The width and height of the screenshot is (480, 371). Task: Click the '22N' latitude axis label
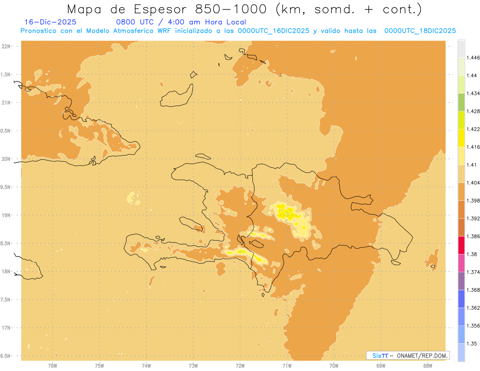pyautogui.click(x=6, y=46)
